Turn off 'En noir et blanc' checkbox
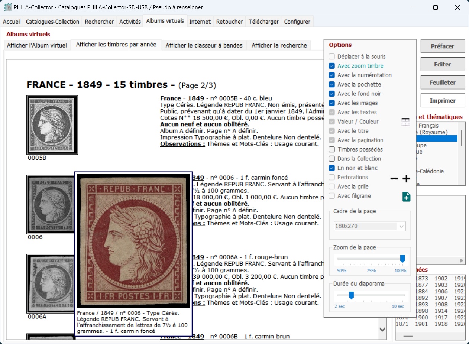Screen dimensions: 469x344 [332, 168]
